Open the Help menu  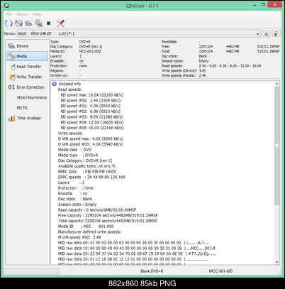pos(37,14)
